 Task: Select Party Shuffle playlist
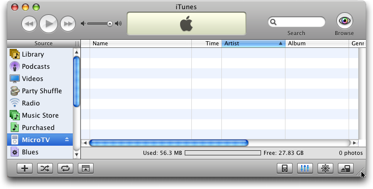pyautogui.click(x=40, y=91)
